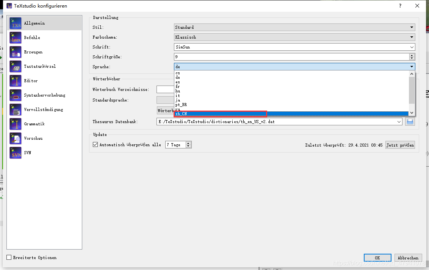Screen dimensions: 429x270
Task: Close the TeXstudio konfigurieren dialog
Action: point(417,6)
